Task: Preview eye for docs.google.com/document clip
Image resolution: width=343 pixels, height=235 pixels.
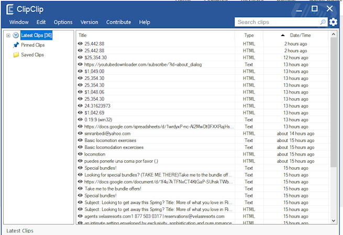Action: point(80,182)
